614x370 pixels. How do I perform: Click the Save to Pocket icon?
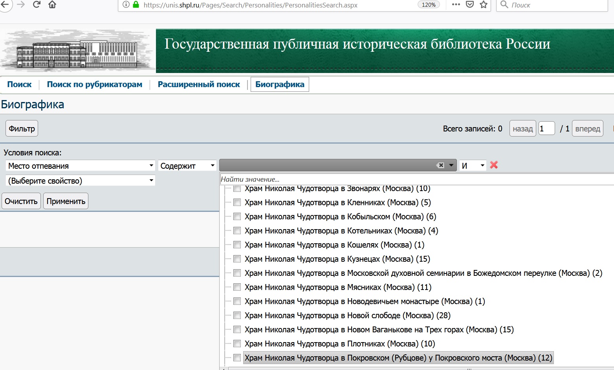tap(469, 5)
